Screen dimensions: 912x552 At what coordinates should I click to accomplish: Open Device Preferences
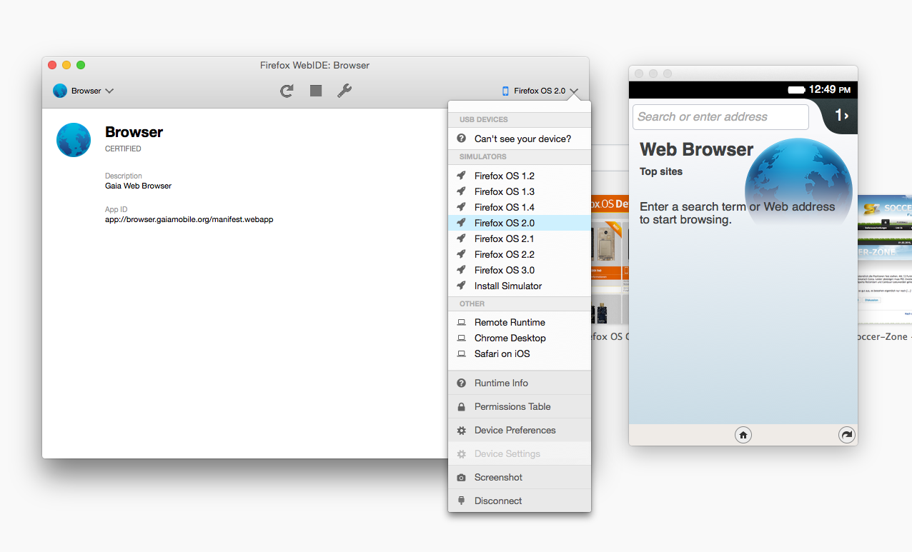click(520, 430)
